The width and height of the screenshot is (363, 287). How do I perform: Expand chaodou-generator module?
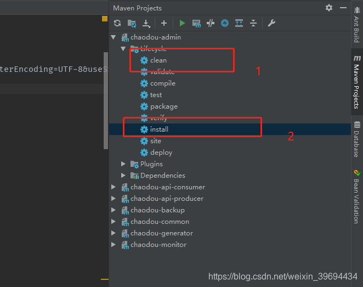click(114, 233)
